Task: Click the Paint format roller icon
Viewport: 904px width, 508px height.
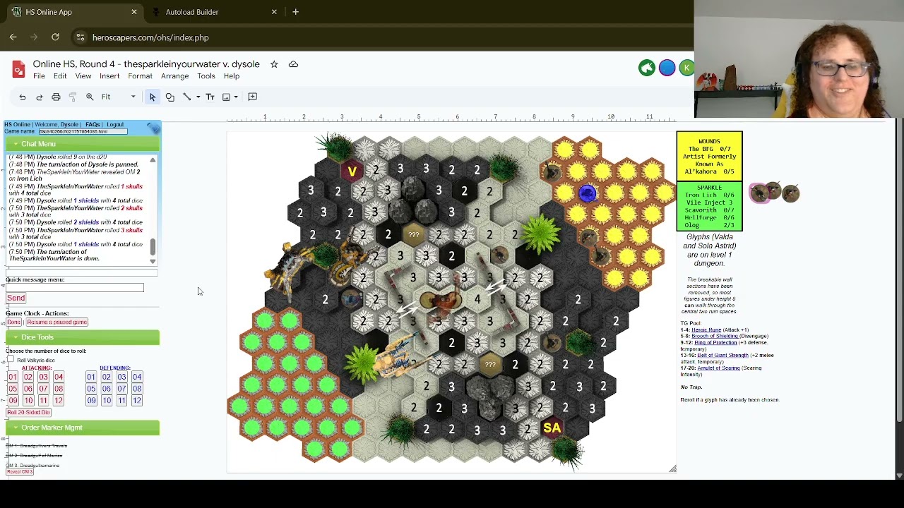Action: coord(73,97)
